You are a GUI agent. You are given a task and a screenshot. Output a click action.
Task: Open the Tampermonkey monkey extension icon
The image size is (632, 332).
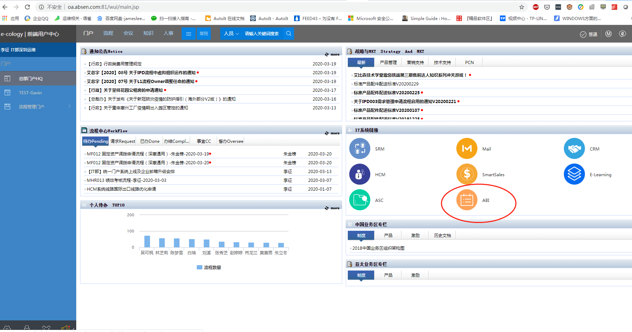pyautogui.click(x=569, y=7)
